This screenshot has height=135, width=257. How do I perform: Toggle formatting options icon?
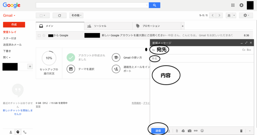pyautogui.click(x=169, y=131)
